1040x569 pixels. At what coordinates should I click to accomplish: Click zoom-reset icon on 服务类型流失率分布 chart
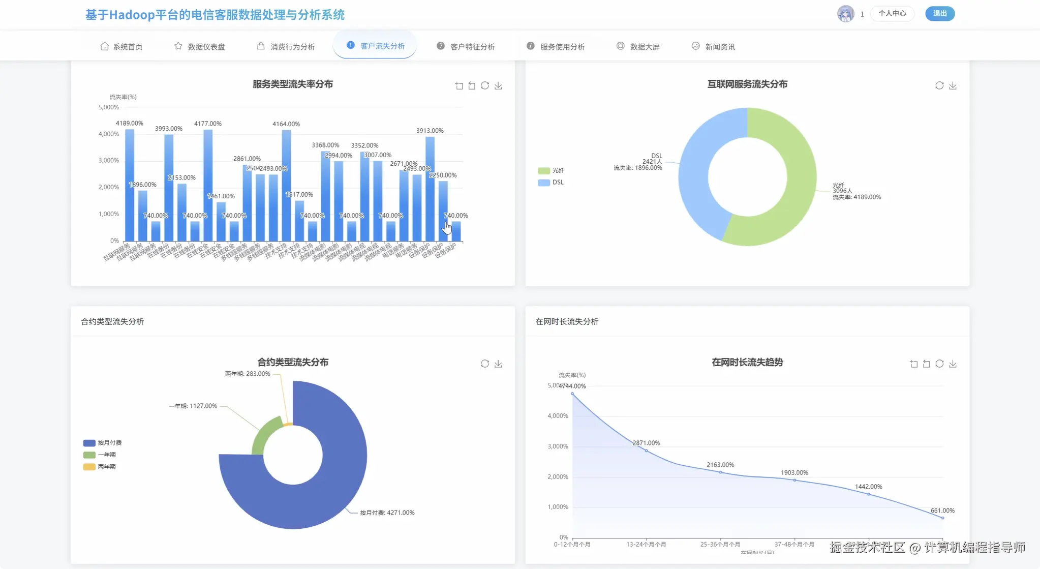[472, 86]
